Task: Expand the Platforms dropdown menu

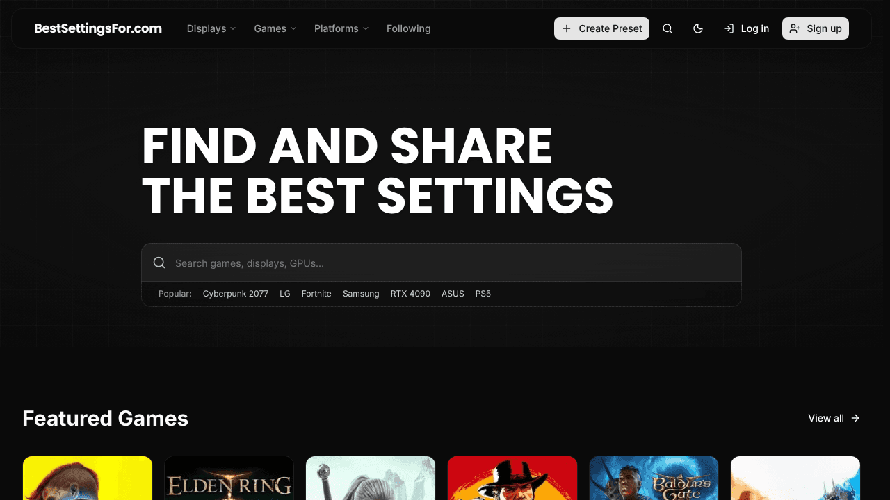Action: [x=341, y=28]
